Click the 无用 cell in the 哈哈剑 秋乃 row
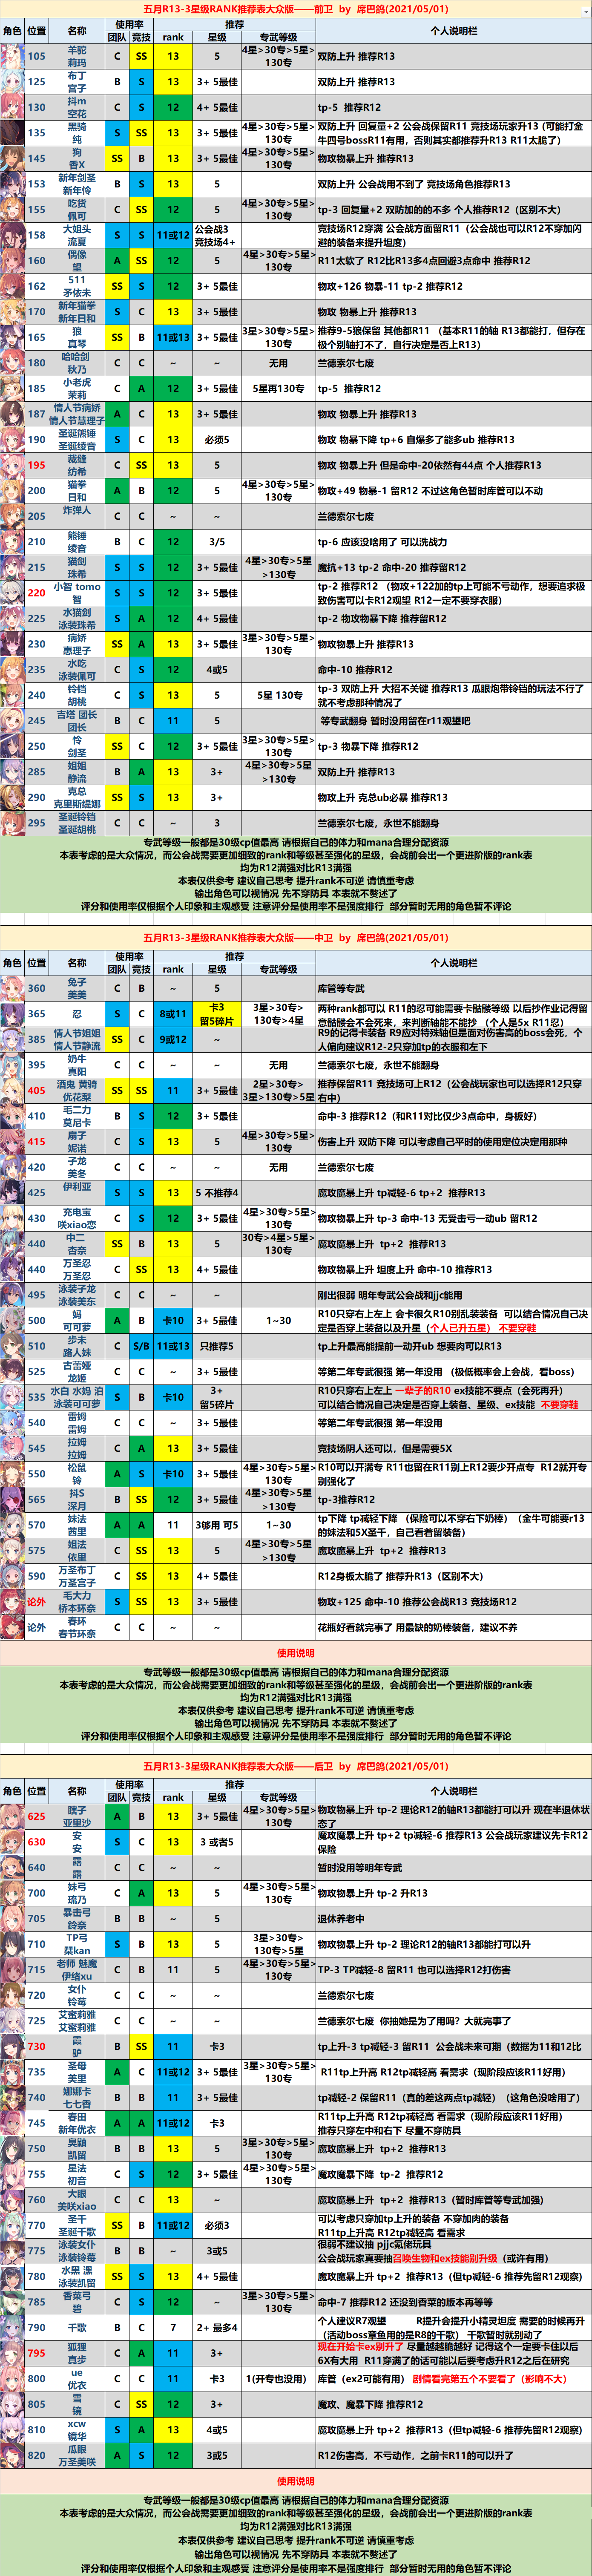Viewport: 592px width, 2576px height. point(278,363)
